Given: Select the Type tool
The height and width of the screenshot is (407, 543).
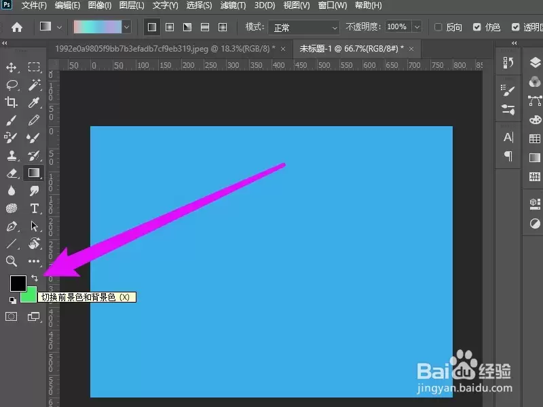Looking at the screenshot, I should (x=34, y=208).
